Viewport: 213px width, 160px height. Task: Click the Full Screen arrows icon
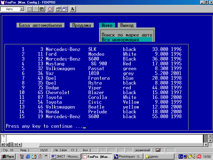[x=50, y=9]
